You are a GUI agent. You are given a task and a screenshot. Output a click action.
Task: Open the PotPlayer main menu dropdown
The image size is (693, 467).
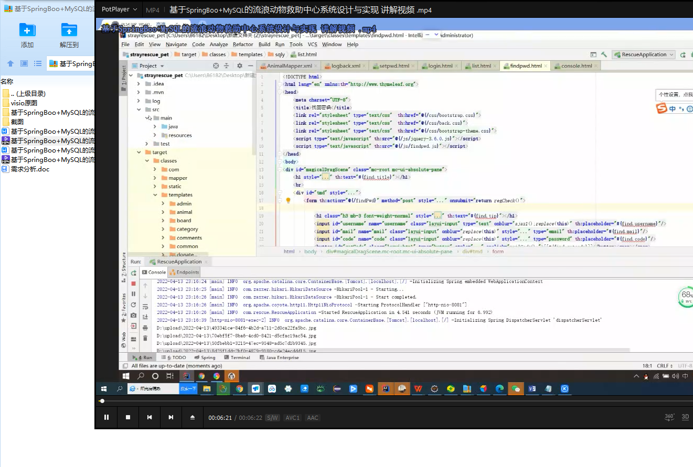120,9
